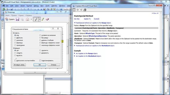Toggle the Help window navigation pane icon
The image size is (170, 95).
[x=74, y=10]
